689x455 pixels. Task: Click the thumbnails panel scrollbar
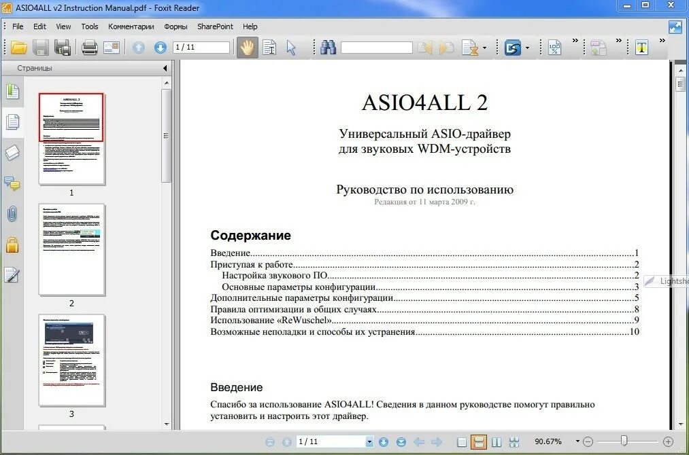tap(166, 136)
